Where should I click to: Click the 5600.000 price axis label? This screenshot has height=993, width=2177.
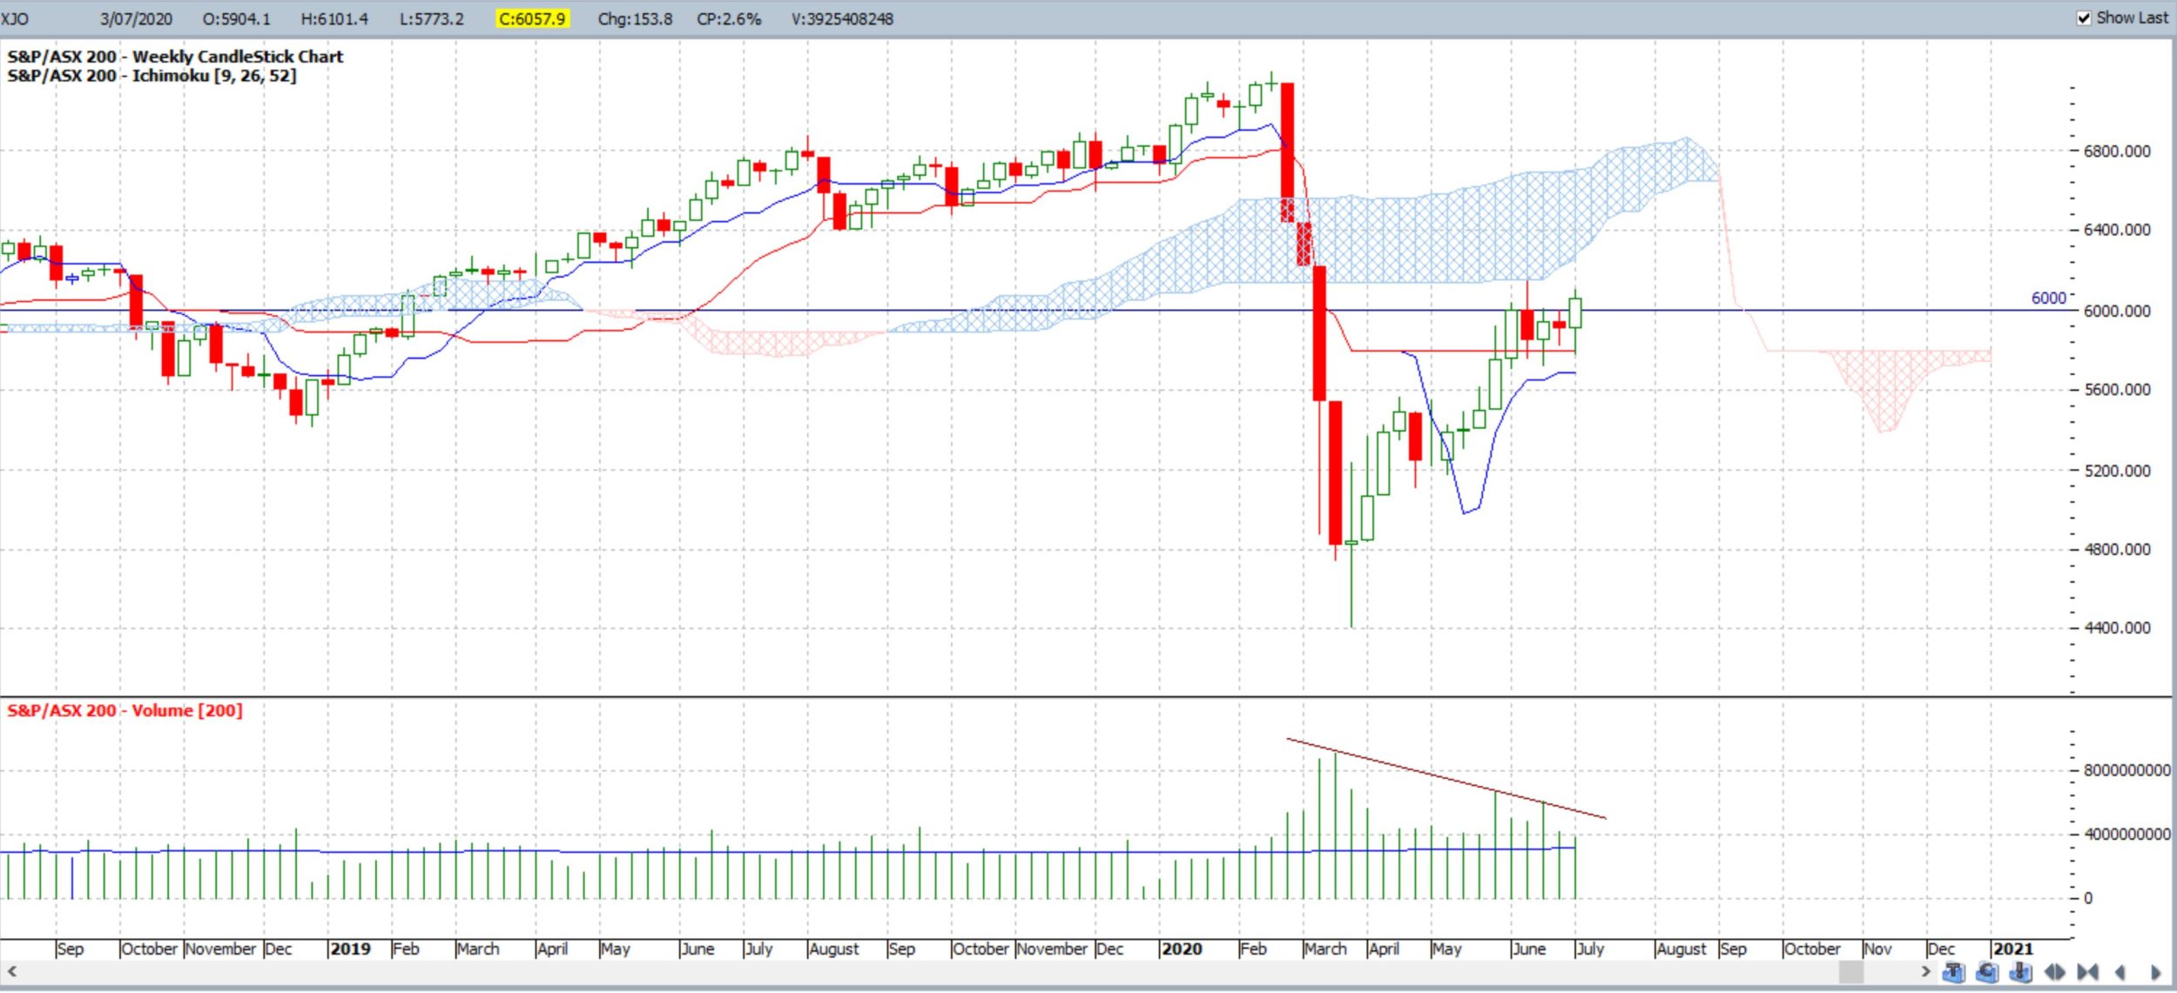tap(2117, 390)
